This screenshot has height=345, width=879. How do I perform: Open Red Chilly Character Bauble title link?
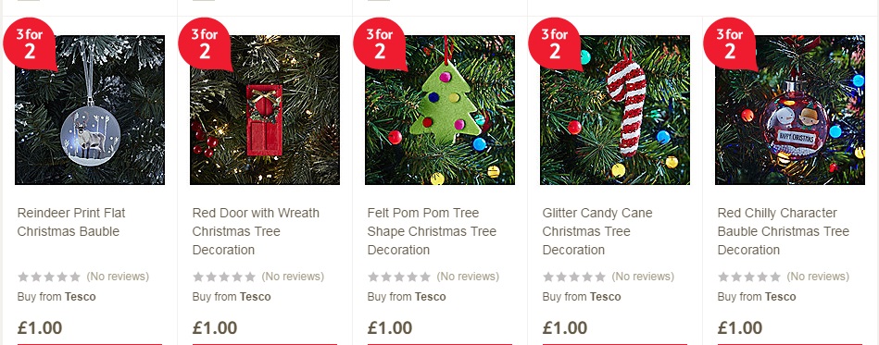point(784,231)
